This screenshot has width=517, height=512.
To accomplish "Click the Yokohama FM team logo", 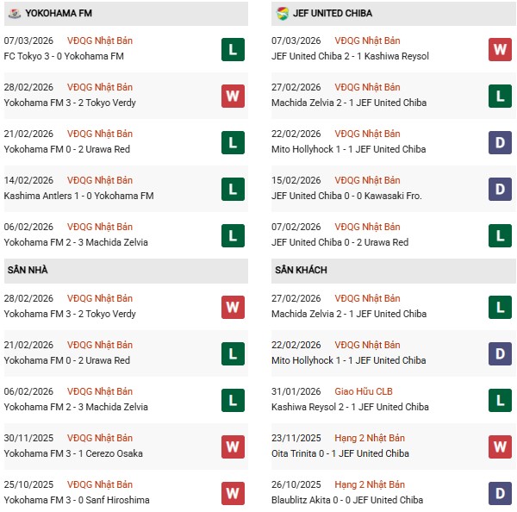I will coord(15,13).
